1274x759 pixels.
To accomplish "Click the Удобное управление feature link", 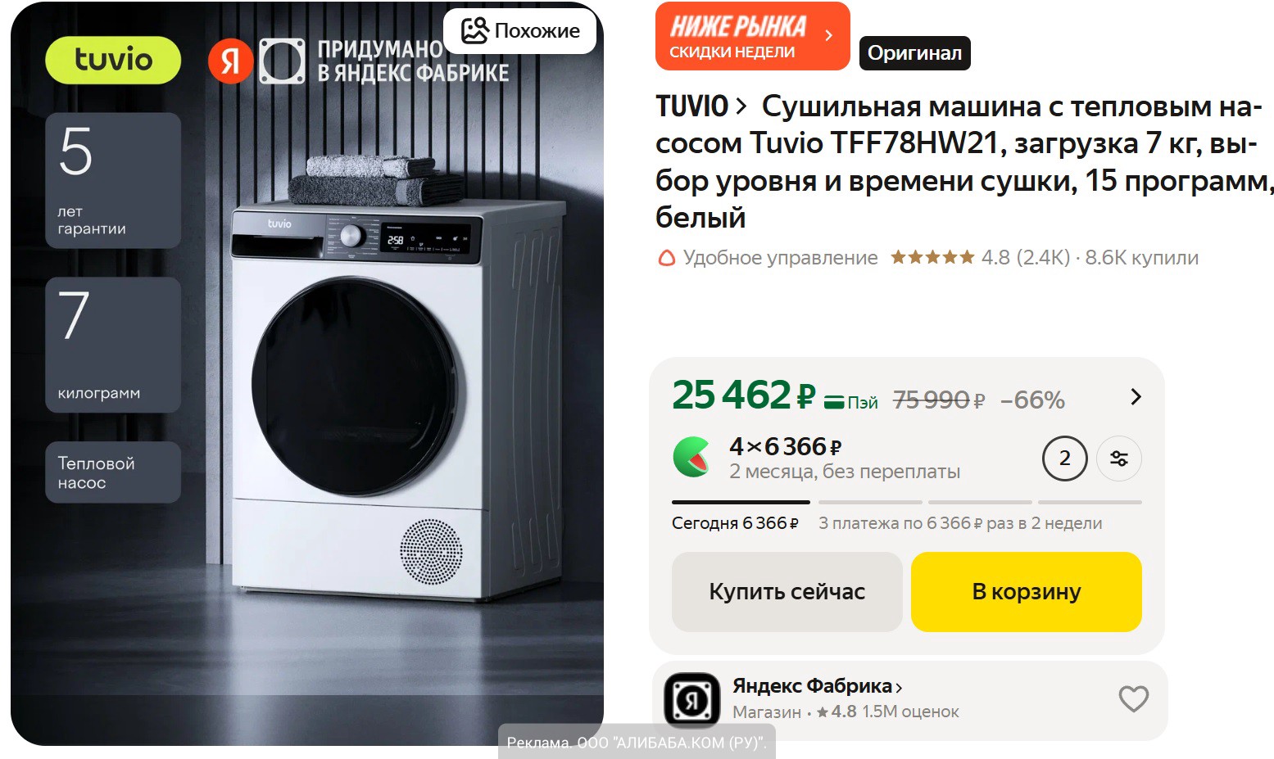I will [x=780, y=258].
